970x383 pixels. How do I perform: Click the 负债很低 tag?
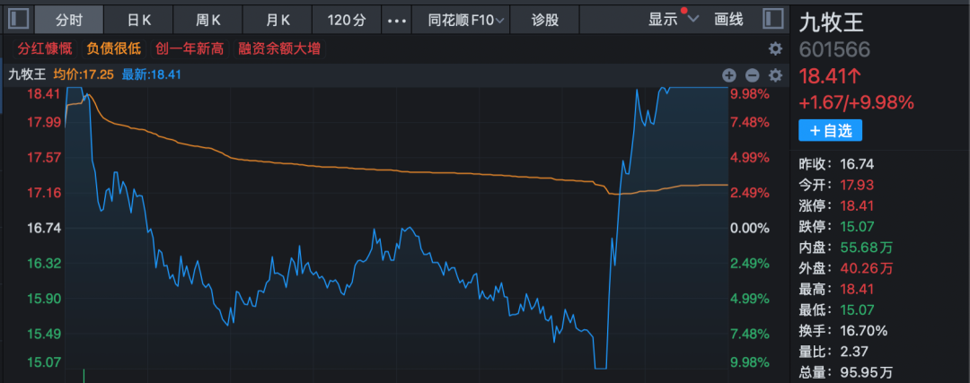114,48
